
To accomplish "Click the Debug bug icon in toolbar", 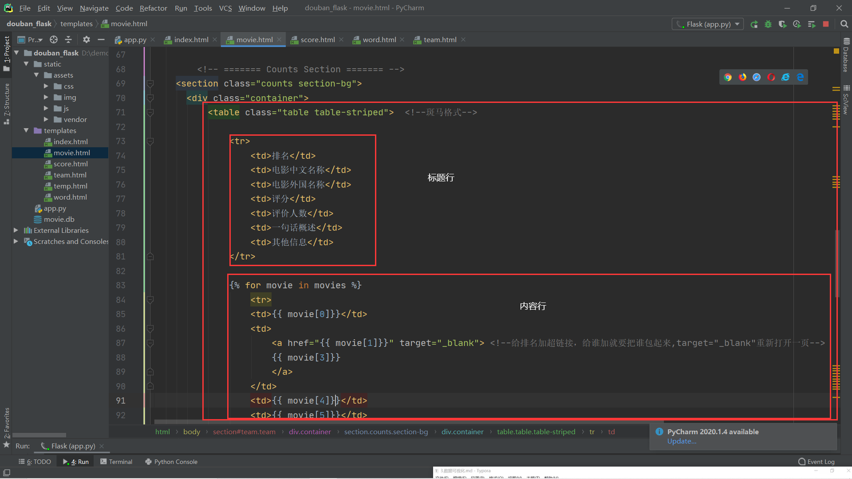I will [x=768, y=24].
